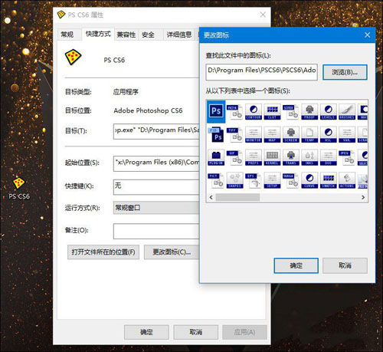Pick the SETUP icon

[x=272, y=180]
